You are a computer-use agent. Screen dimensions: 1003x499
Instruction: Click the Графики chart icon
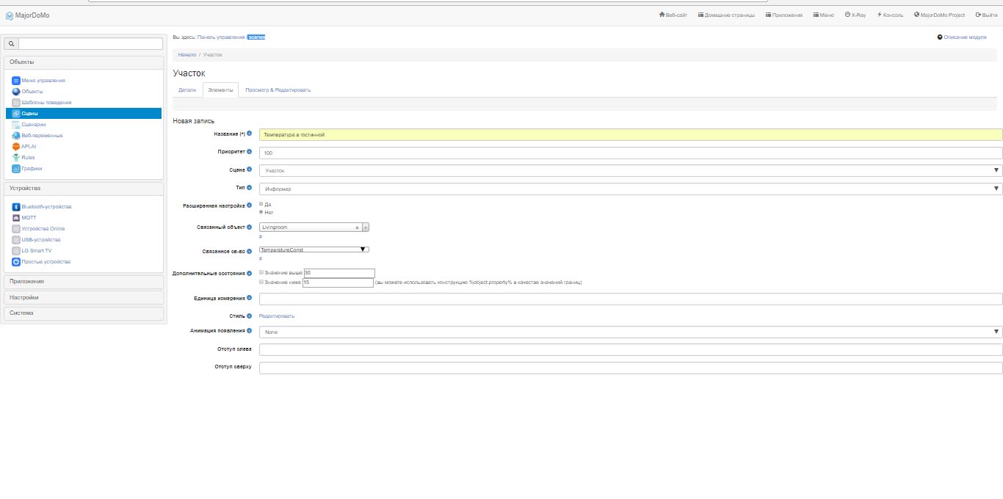click(x=16, y=169)
